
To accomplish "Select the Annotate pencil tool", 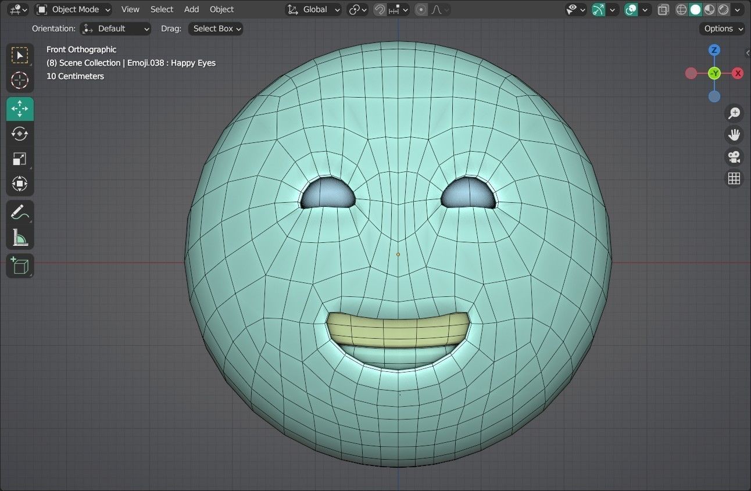I will tap(20, 212).
